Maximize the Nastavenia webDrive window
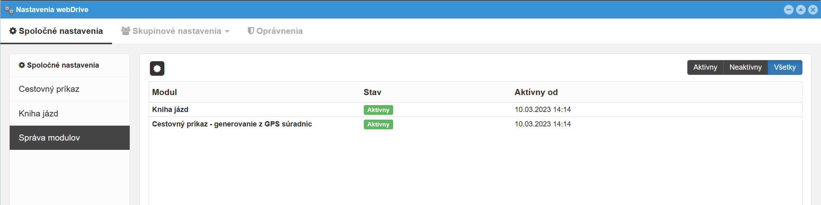 (x=800, y=10)
